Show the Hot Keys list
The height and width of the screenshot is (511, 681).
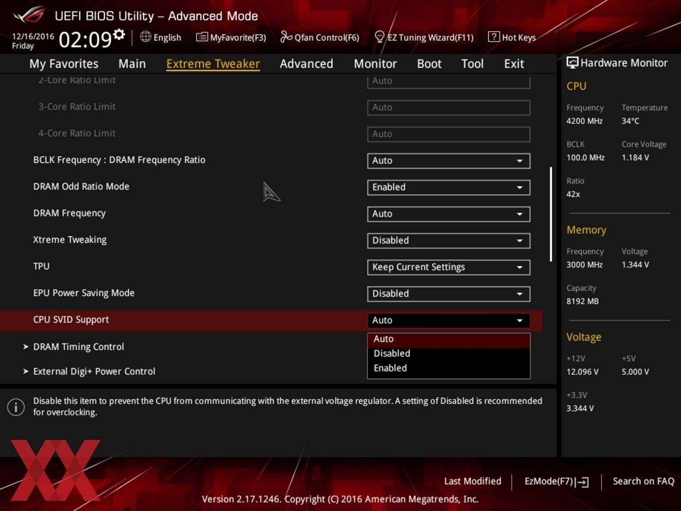click(x=512, y=37)
